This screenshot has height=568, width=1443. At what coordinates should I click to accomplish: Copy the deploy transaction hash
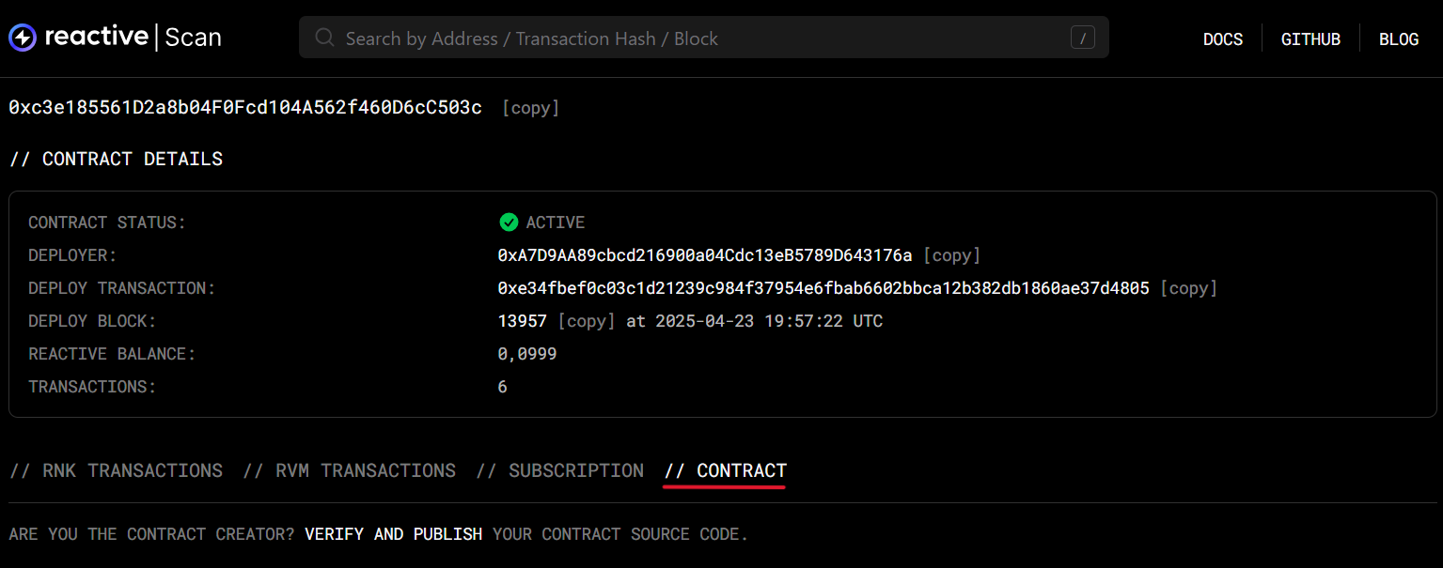click(x=1189, y=288)
